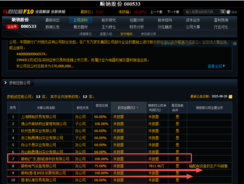The height and width of the screenshot is (184, 244).
Task: Click company 顺特(广东)新能源科技有限公司
Action: pyautogui.click(x=45, y=159)
